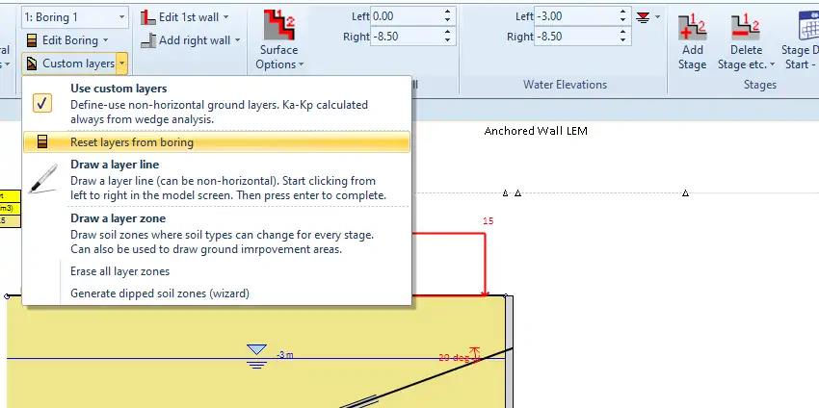
Task: Click the Surface Left elevation field 0.00
Action: [405, 16]
